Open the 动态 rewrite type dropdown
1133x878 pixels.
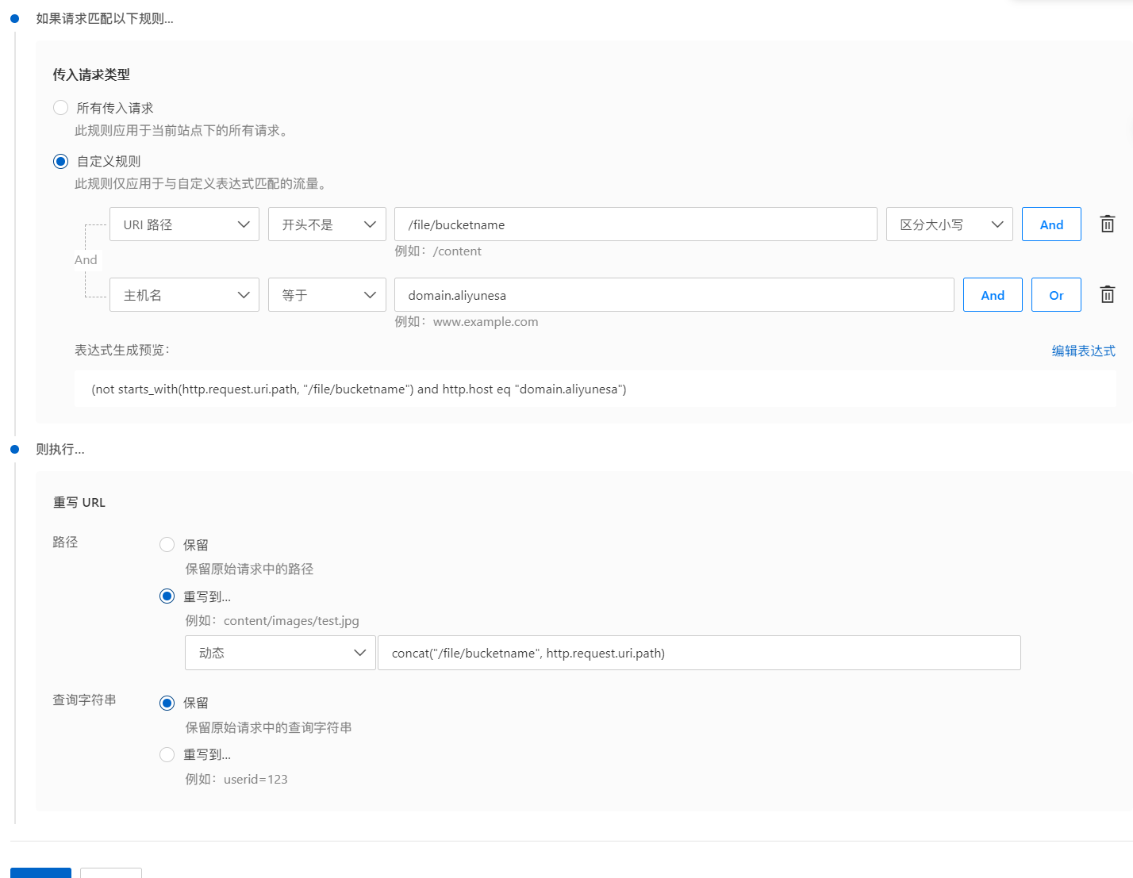(x=280, y=653)
